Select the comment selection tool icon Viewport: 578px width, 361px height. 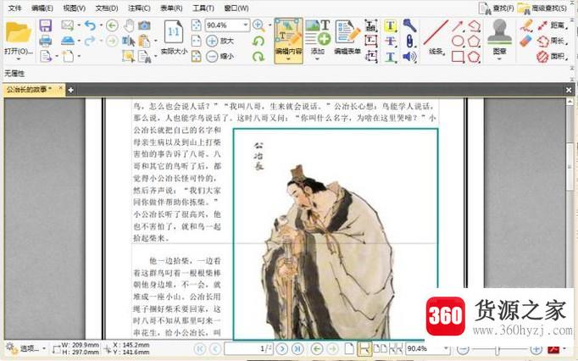click(x=128, y=57)
